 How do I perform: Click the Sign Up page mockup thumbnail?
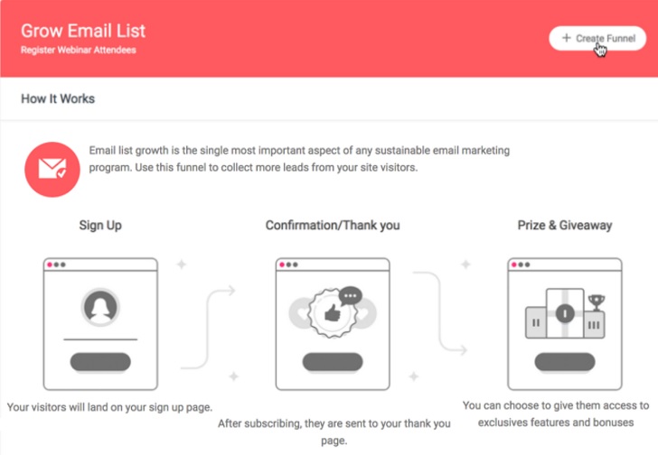[100, 324]
